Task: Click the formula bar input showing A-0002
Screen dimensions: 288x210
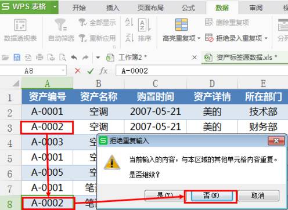Action: coord(201,71)
